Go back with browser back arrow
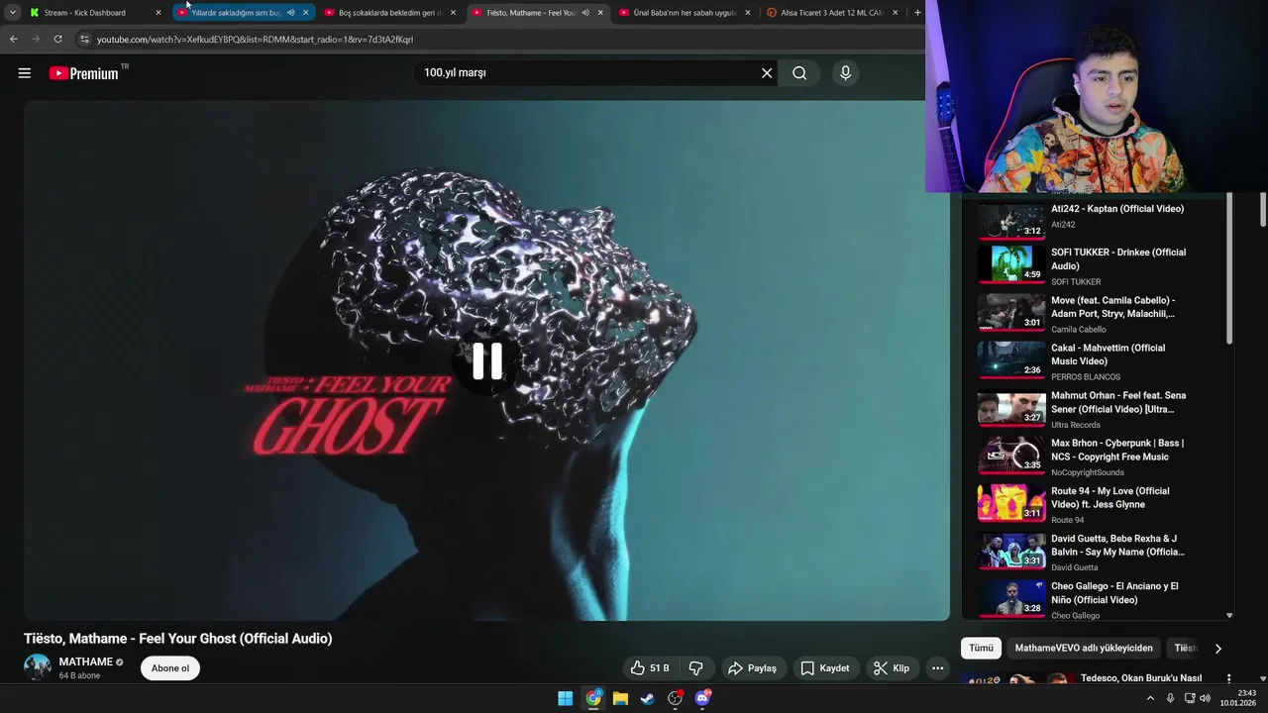This screenshot has width=1268, height=713. pos(14,40)
